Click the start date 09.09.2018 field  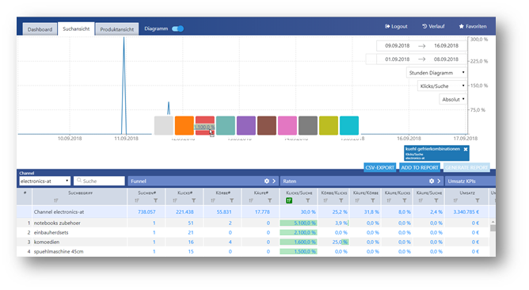pos(397,46)
